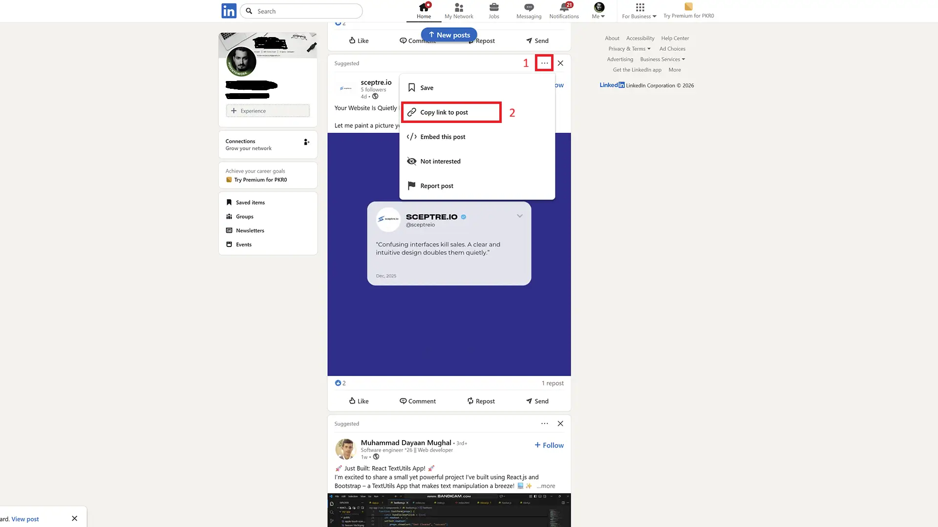Click the Search input field
The height and width of the screenshot is (527, 938).
301,11
